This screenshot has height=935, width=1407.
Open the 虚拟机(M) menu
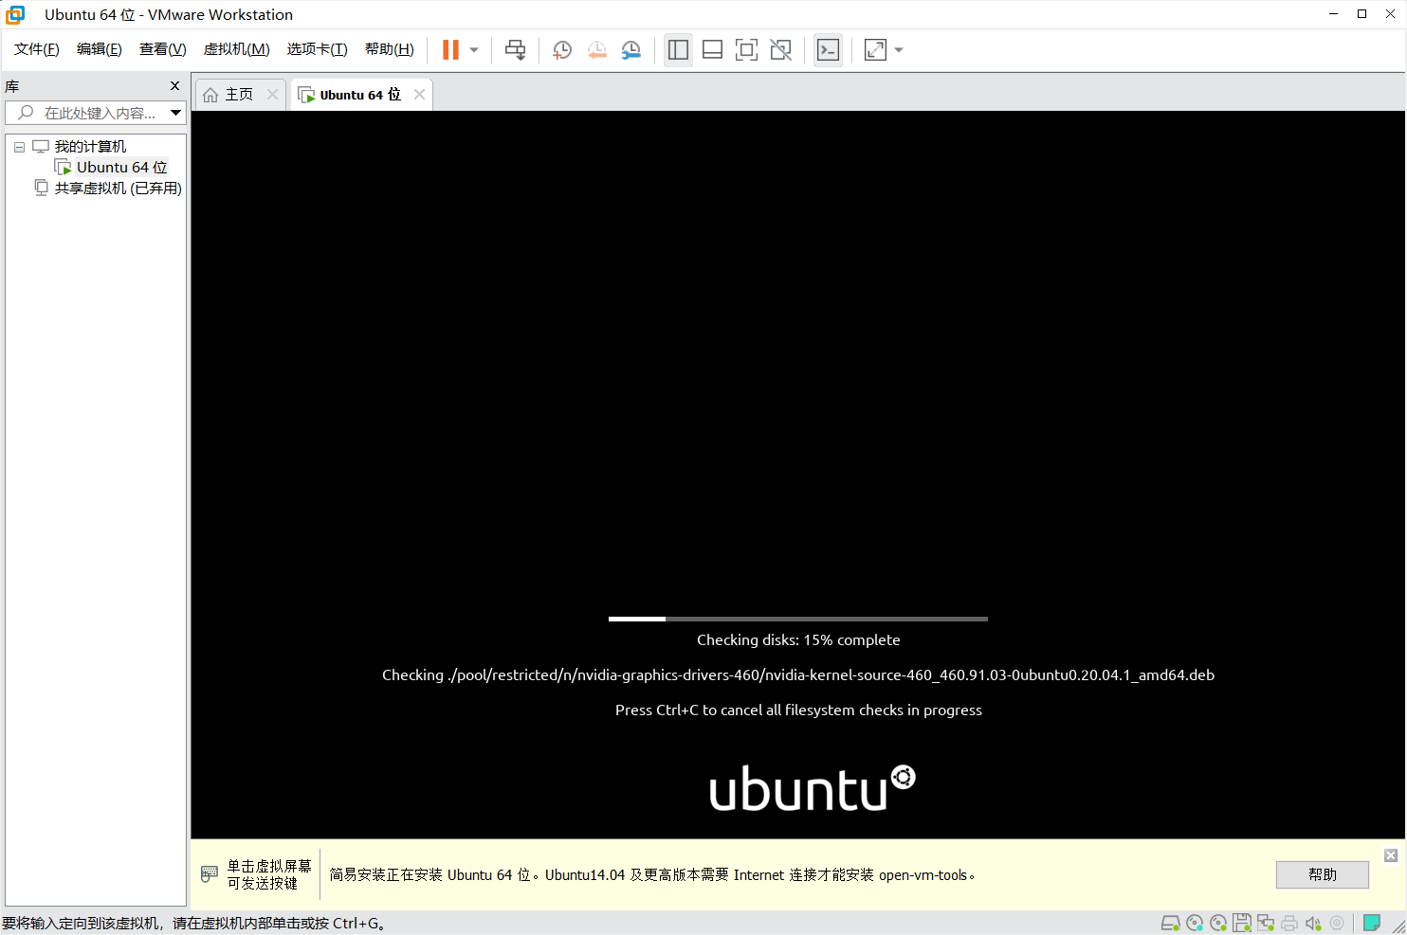(x=235, y=48)
